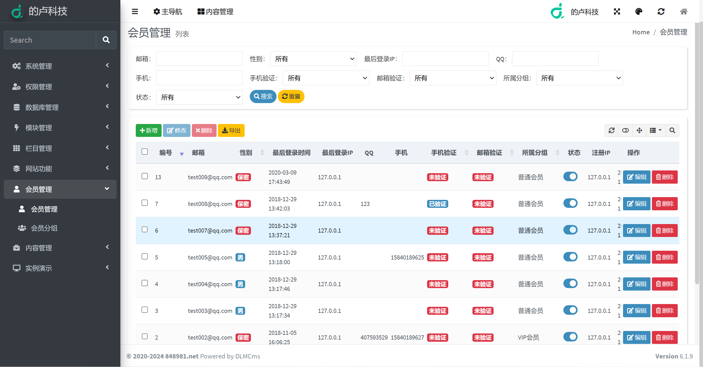This screenshot has height=367, width=703.
Task: Toggle table card view icon
Action: click(x=625, y=130)
